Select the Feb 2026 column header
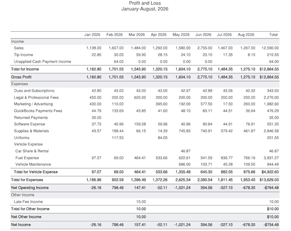The width and height of the screenshot is (291, 231). pos(114,35)
